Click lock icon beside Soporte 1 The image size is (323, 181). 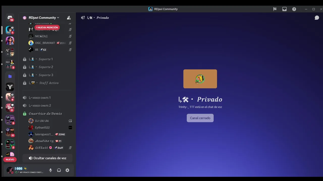pos(24,59)
